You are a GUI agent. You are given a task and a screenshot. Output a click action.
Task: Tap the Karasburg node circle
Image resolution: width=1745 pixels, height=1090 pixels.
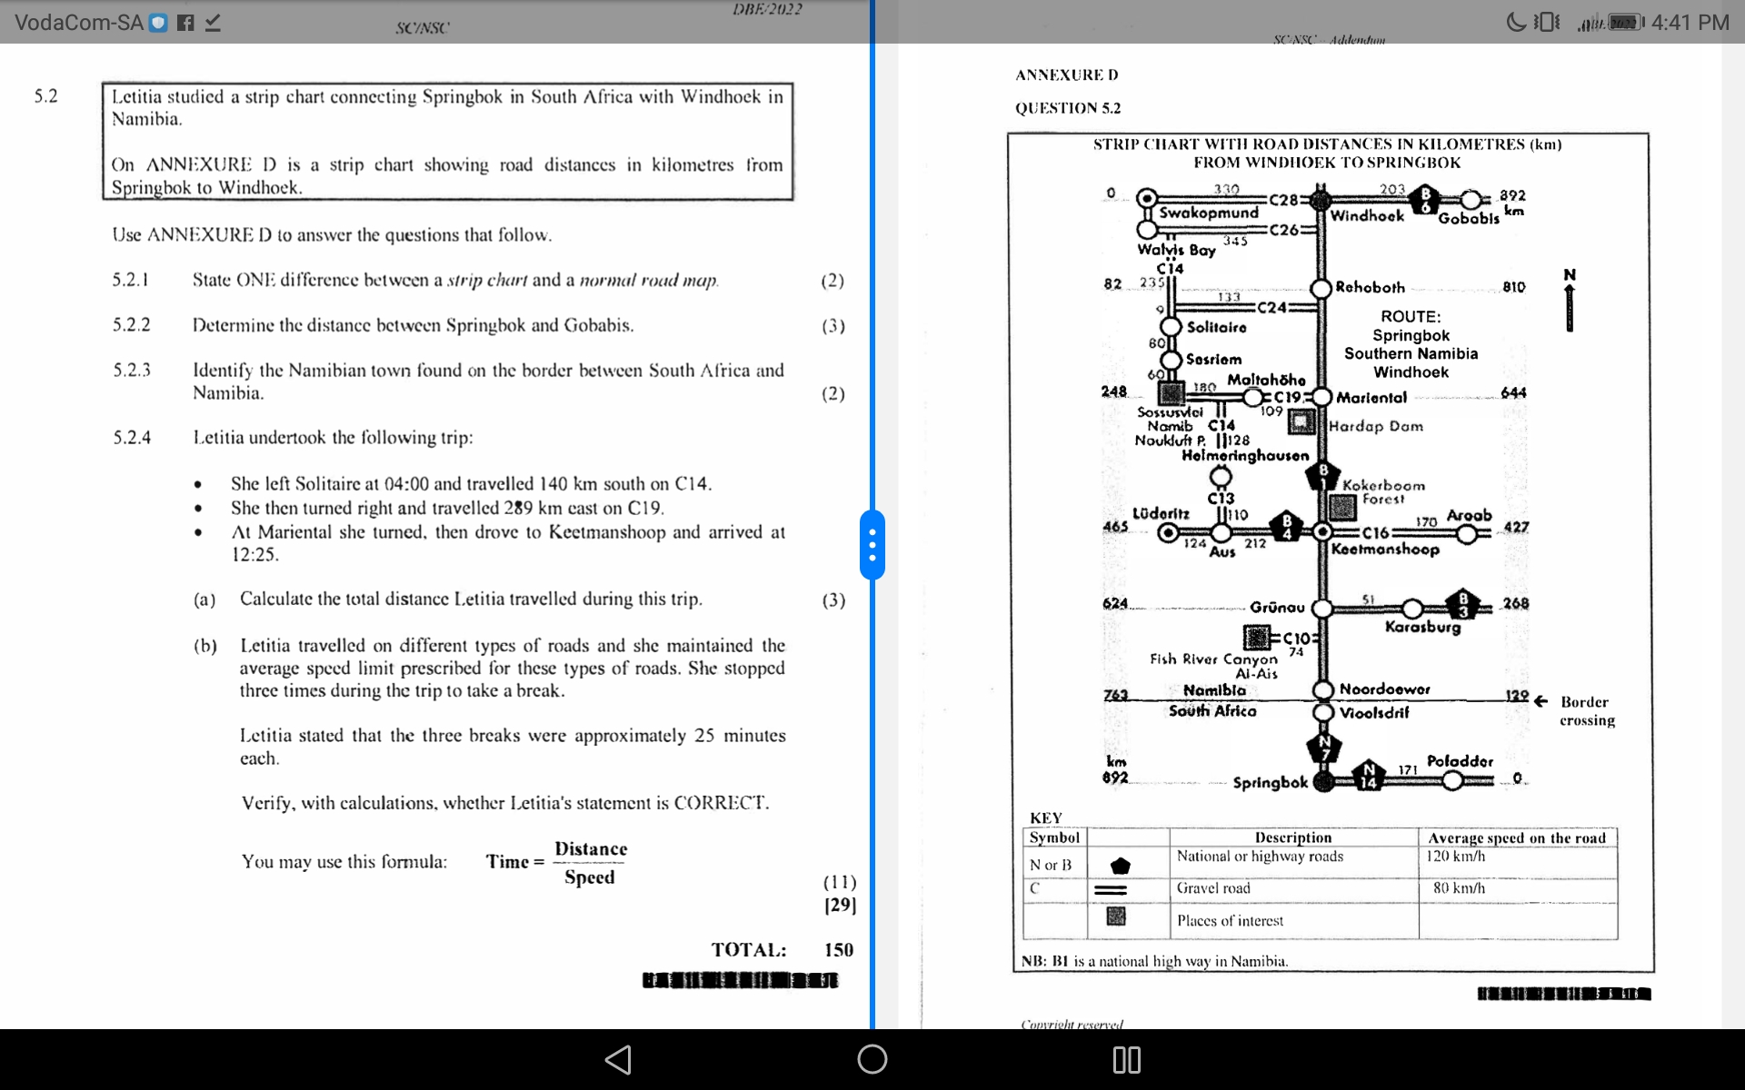(1412, 608)
